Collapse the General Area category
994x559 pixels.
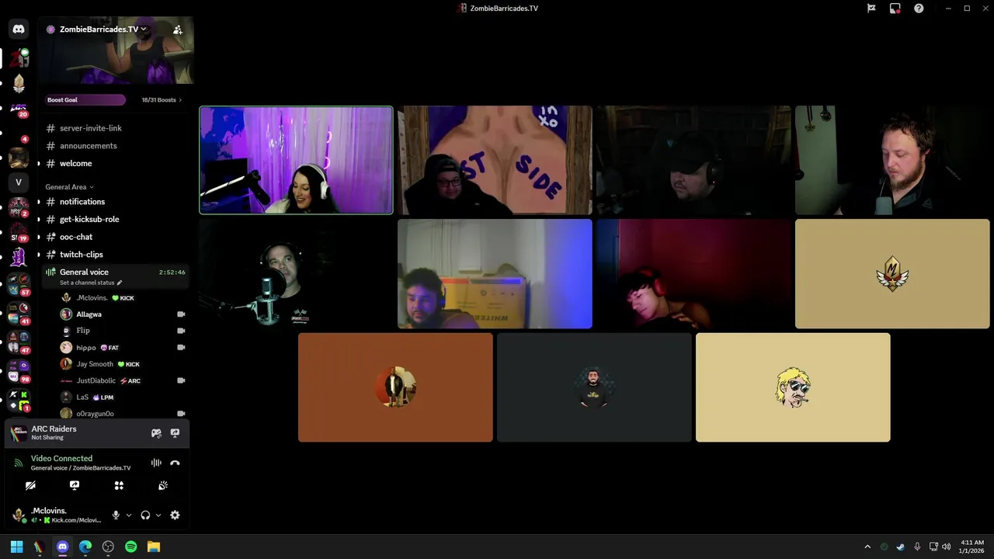point(69,187)
